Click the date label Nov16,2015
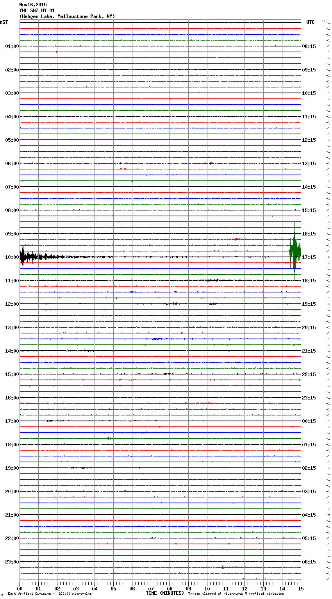Screen dimensions: 332x599 coord(33,5)
